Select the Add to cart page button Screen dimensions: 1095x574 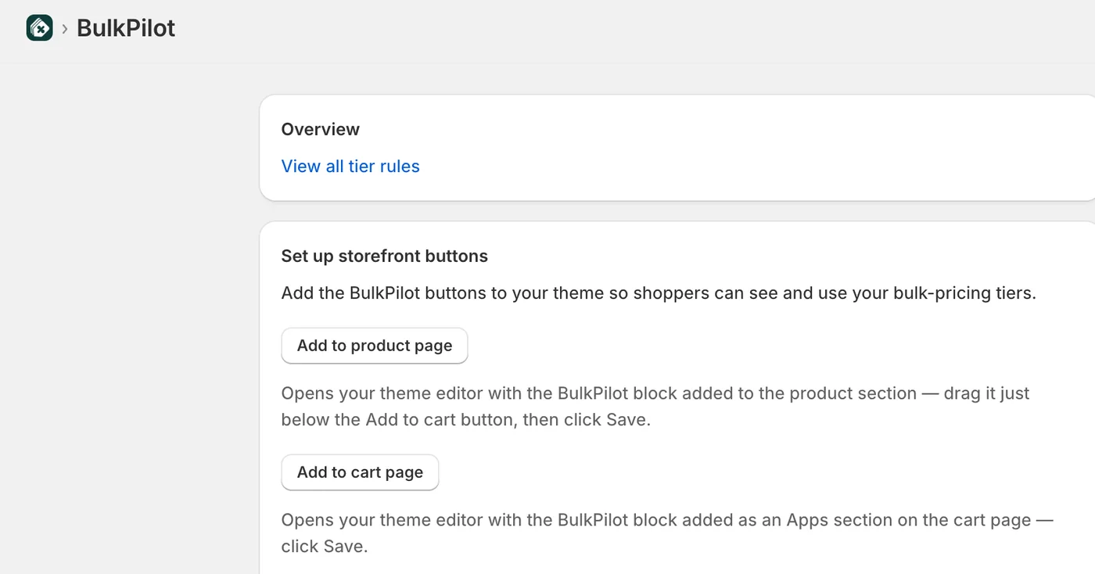point(360,472)
